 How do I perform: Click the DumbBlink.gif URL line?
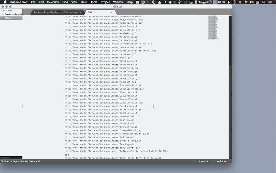101,113
